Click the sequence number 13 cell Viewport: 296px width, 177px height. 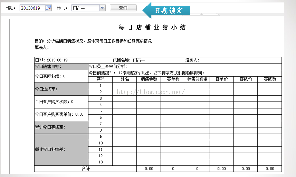[x=100, y=162]
